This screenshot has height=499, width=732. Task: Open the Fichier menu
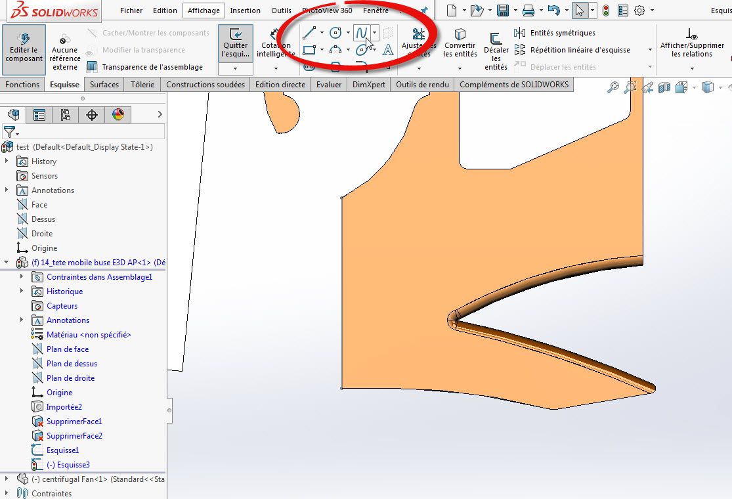coord(131,11)
